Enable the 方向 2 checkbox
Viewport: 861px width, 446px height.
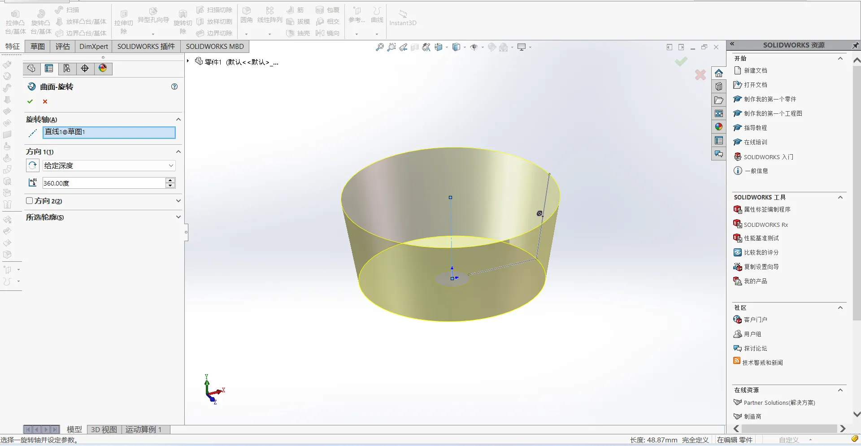pyautogui.click(x=30, y=201)
